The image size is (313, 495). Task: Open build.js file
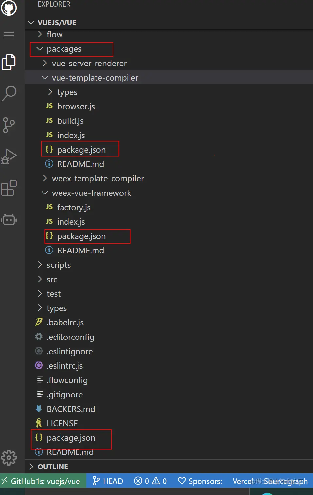click(x=169, y=121)
